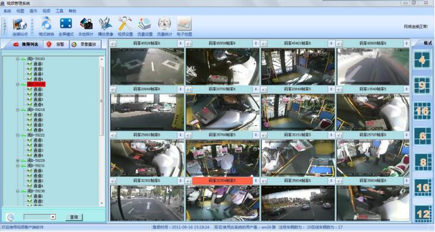The height and width of the screenshot is (232, 435).
Task: Open the 操作 operations menu
Action: pos(33,11)
